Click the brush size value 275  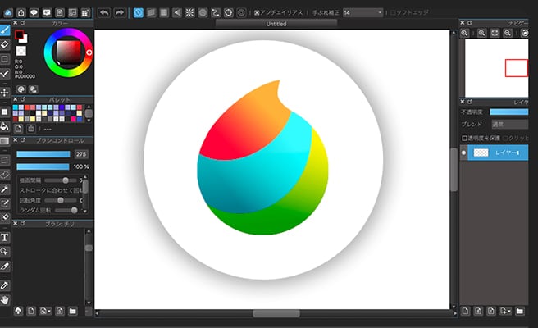coord(81,154)
